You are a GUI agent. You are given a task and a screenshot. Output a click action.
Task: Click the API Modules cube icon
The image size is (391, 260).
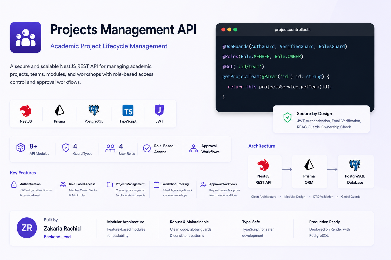(x=21, y=148)
